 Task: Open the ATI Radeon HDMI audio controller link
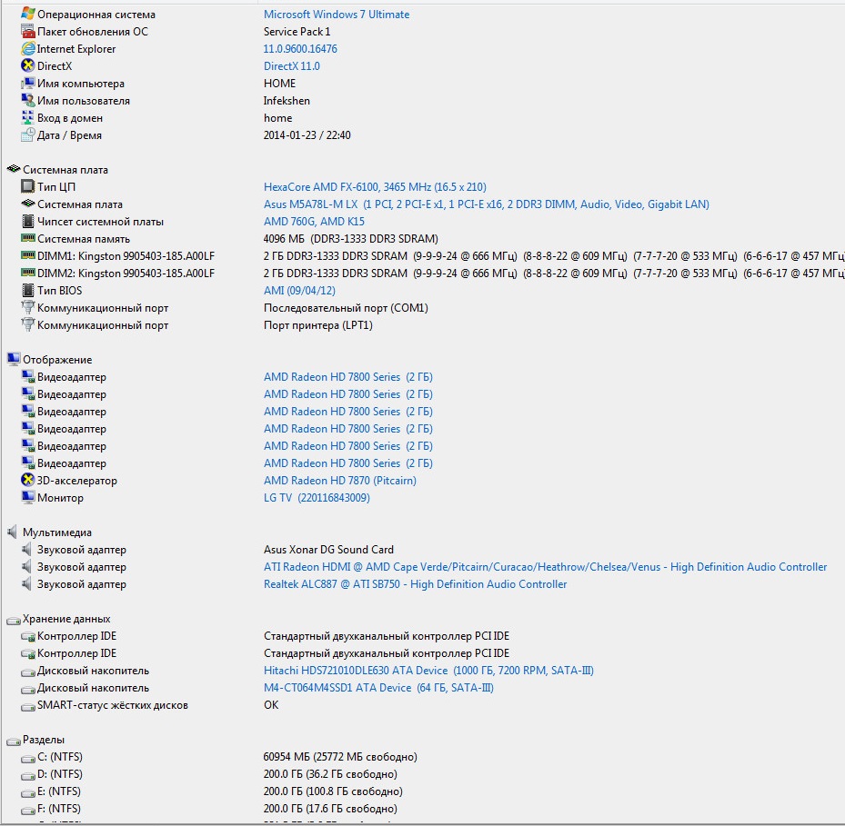[546, 566]
